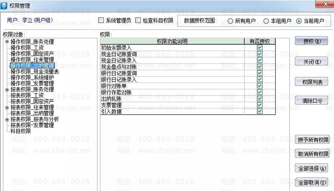The width and height of the screenshot is (334, 191).
Task: Click the 授予所有权限 button
Action: (x=312, y=140)
